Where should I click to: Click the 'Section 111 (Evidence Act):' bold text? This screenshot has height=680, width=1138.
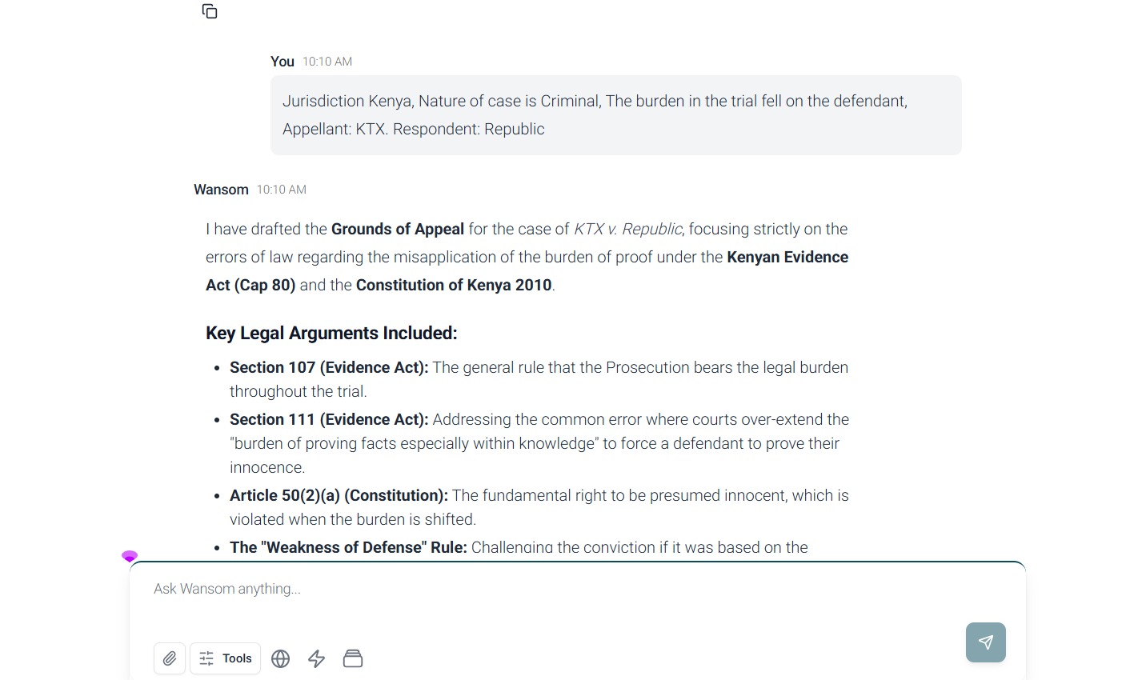pyautogui.click(x=329, y=419)
